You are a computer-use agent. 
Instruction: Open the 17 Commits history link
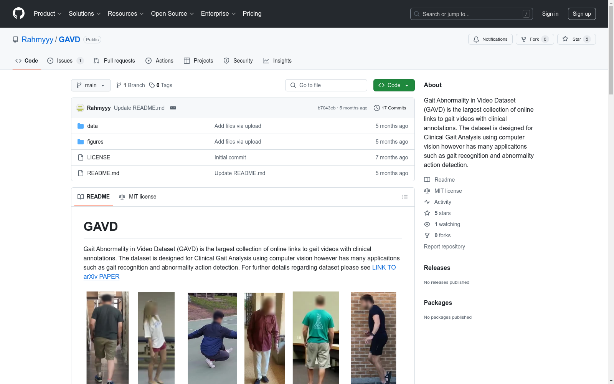[390, 108]
